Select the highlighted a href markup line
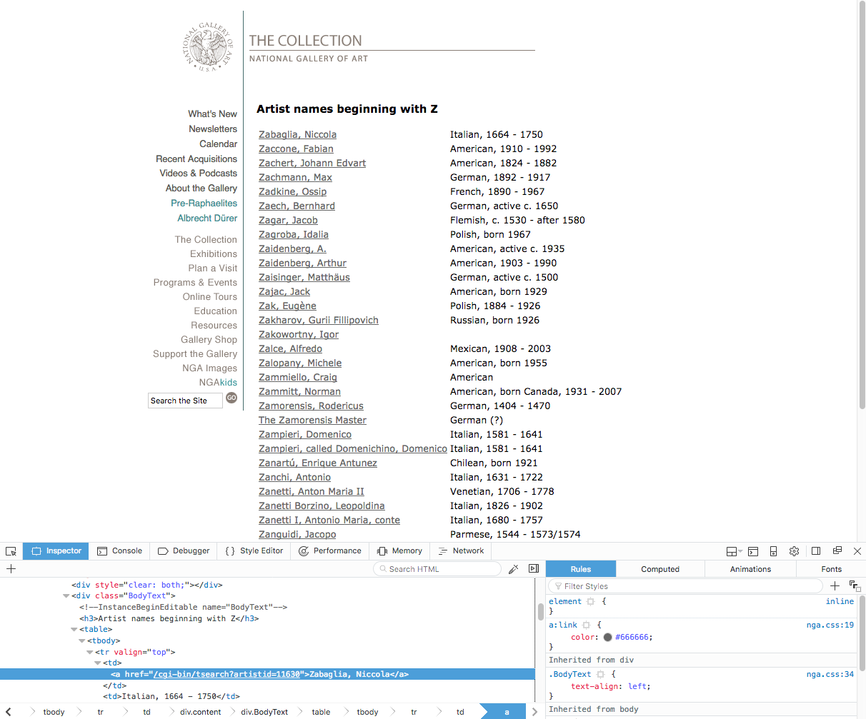The image size is (866, 719). point(267,674)
